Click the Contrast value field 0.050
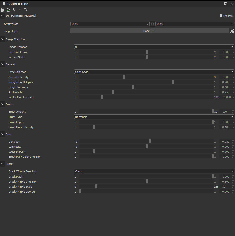 (x=225, y=142)
